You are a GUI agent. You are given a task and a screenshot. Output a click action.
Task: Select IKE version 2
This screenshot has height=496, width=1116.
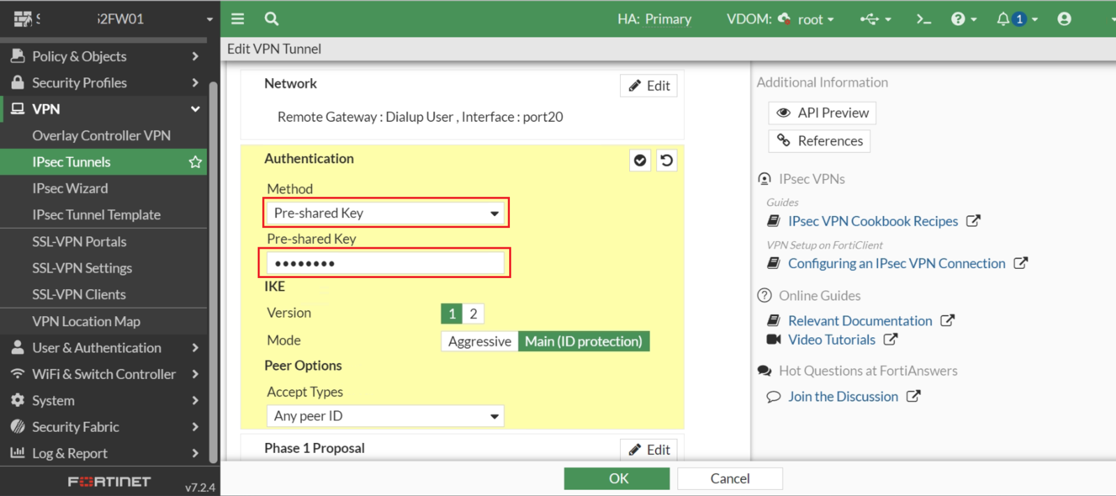(473, 313)
